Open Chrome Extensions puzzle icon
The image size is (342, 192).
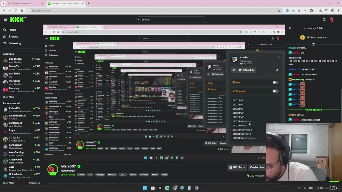point(311,11)
